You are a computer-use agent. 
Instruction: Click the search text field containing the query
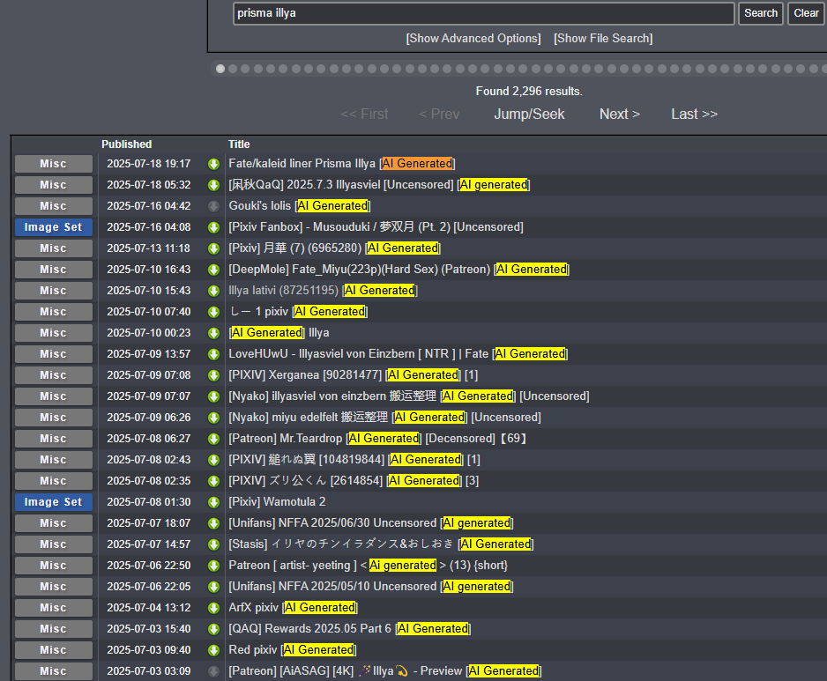484,13
